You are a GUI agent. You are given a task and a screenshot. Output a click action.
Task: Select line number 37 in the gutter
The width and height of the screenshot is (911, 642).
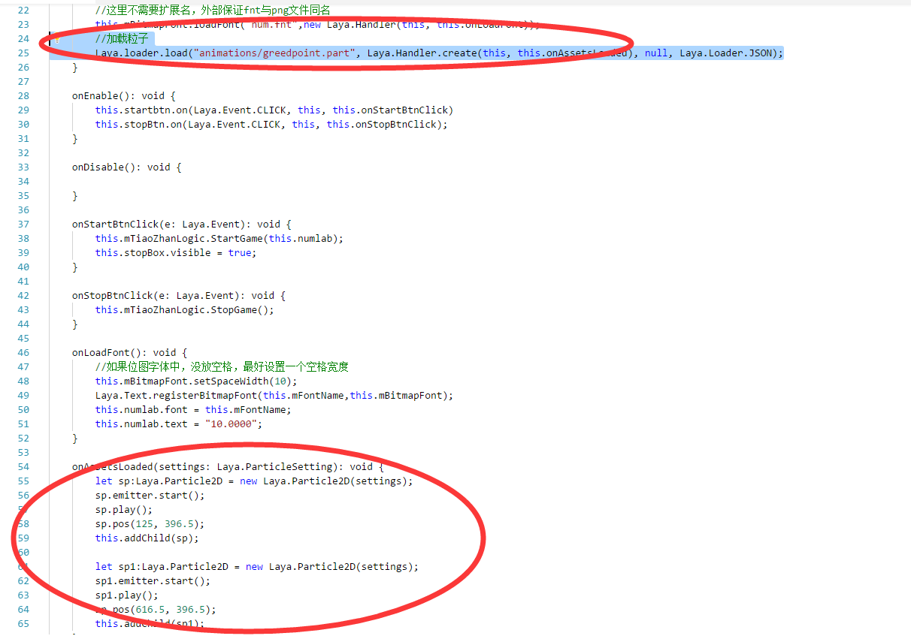click(23, 225)
